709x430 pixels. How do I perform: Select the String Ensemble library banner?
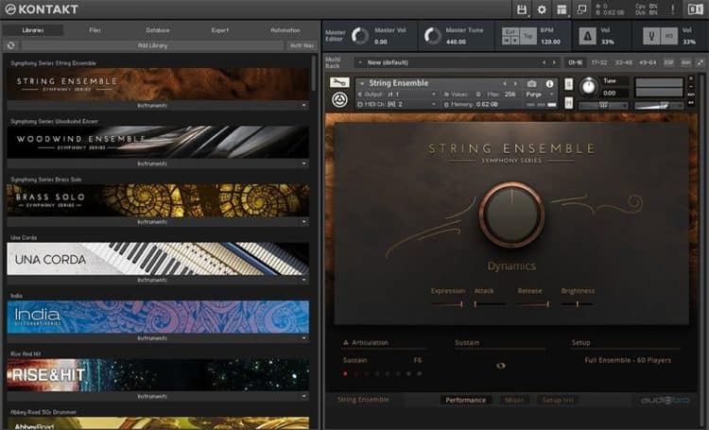[x=158, y=84]
